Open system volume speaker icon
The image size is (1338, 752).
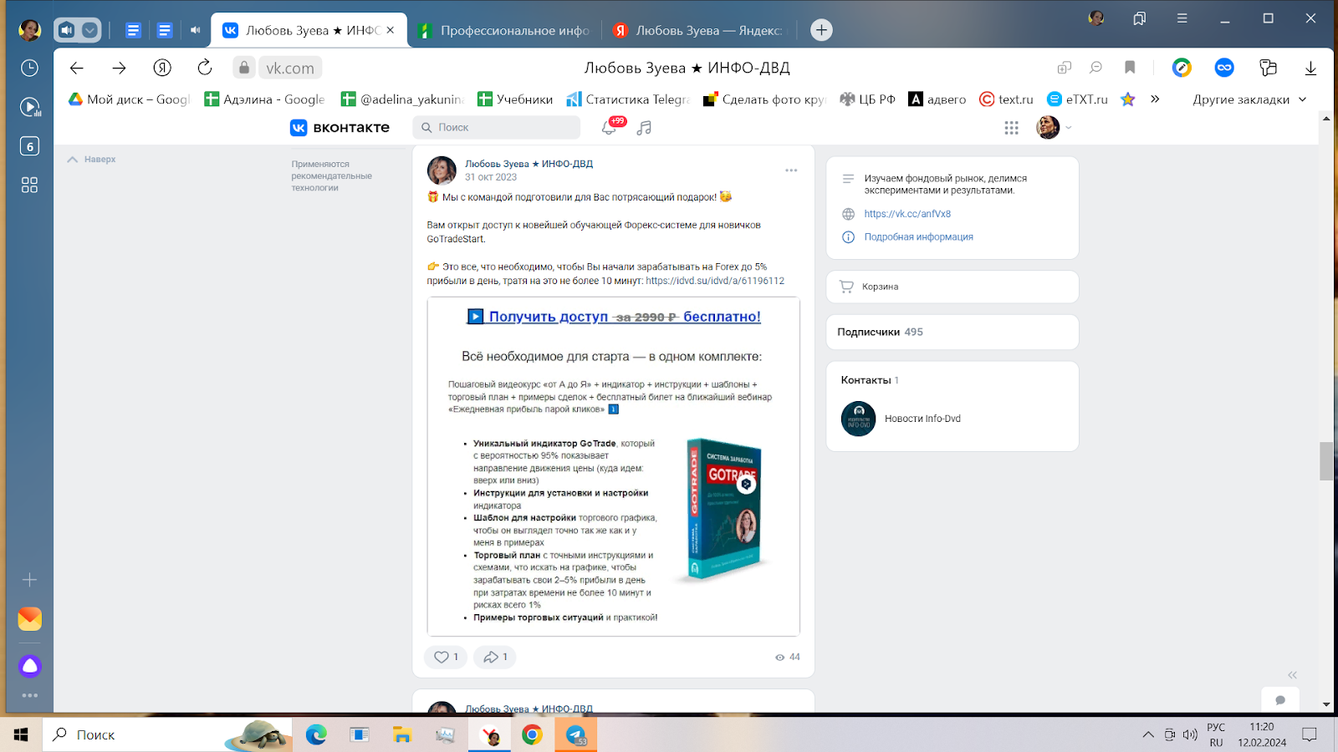click(1190, 734)
